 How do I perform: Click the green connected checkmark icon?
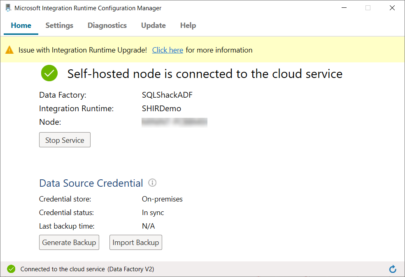coord(49,73)
